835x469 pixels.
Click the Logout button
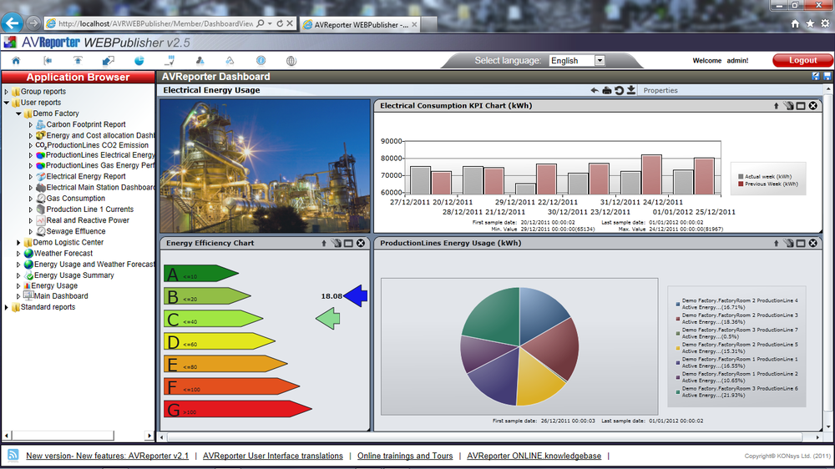click(x=802, y=61)
